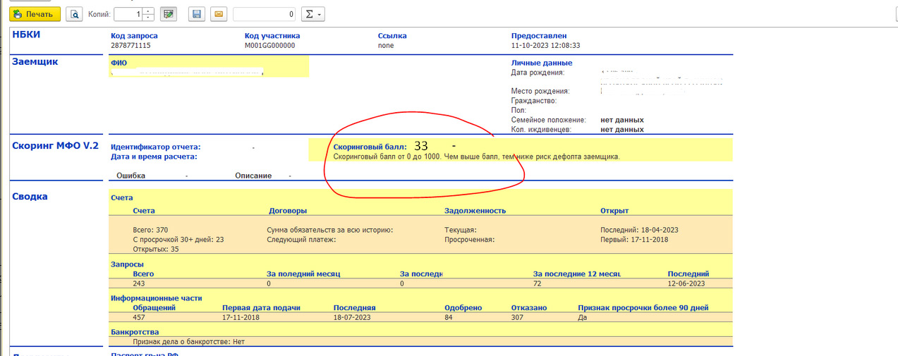The width and height of the screenshot is (898, 356).
Task: Click the Открыт column header
Action: (614, 211)
